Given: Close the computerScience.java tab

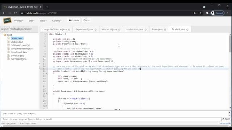Looking at the screenshot, I should click(x=69, y=30).
